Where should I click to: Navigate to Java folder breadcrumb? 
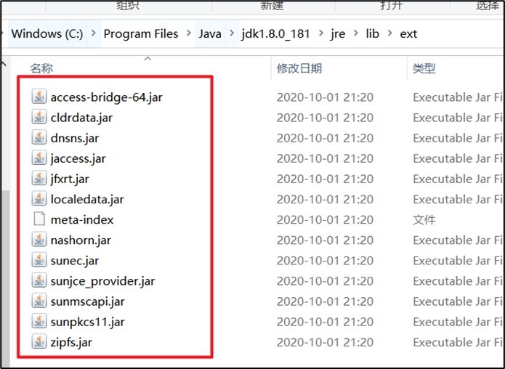tap(210, 33)
